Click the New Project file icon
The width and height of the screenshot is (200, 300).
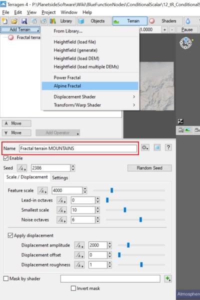[x=5, y=21]
